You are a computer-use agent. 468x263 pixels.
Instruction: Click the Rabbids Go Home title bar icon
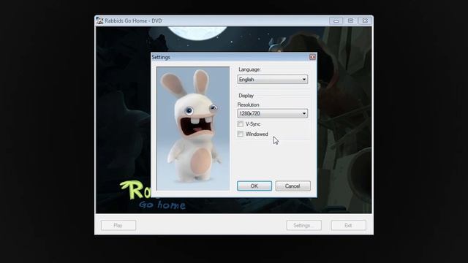[99, 20]
